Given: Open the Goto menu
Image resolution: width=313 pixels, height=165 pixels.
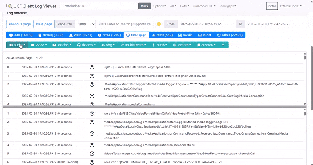Looking at the screenshot, I should coord(185,6).
